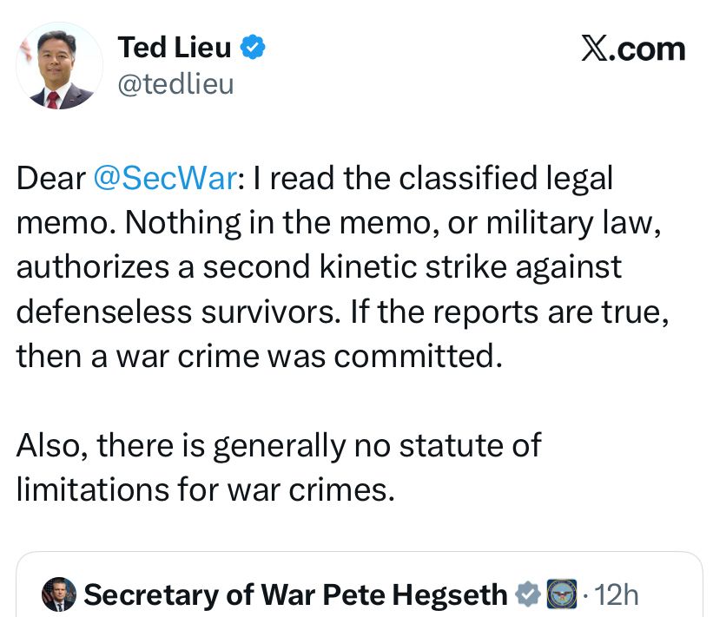Image resolution: width=713 pixels, height=617 pixels.
Task: Click the X letterform in the X.com wordmark
Action: pos(593,49)
